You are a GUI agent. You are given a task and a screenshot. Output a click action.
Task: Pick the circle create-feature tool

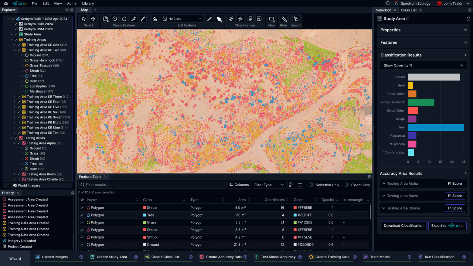point(115,19)
